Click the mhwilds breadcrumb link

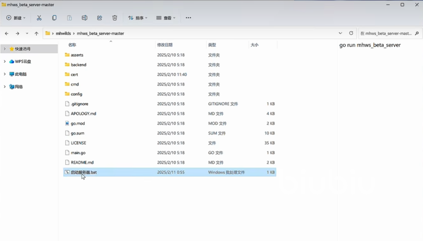[x=63, y=34]
